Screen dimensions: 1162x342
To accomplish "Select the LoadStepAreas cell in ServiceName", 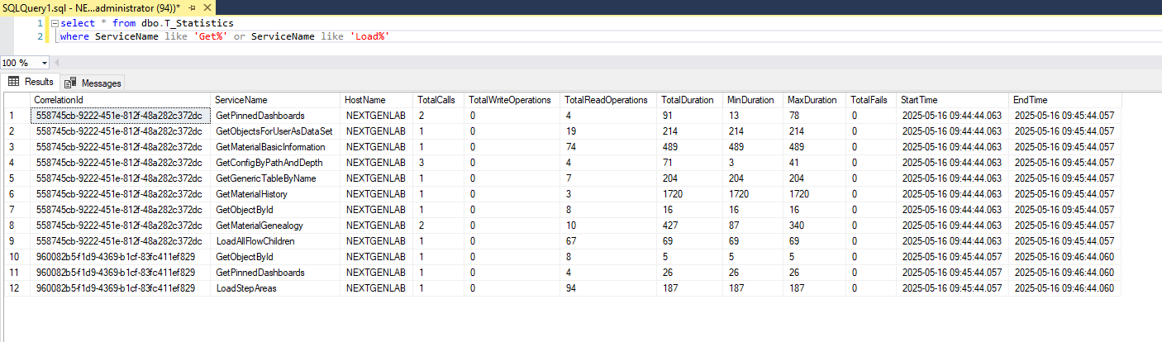I will click(x=245, y=288).
